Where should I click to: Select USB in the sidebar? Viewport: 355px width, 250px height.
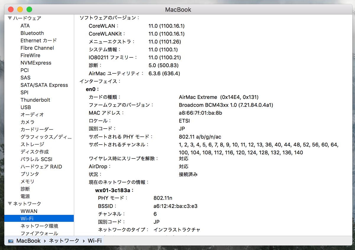coord(26,107)
